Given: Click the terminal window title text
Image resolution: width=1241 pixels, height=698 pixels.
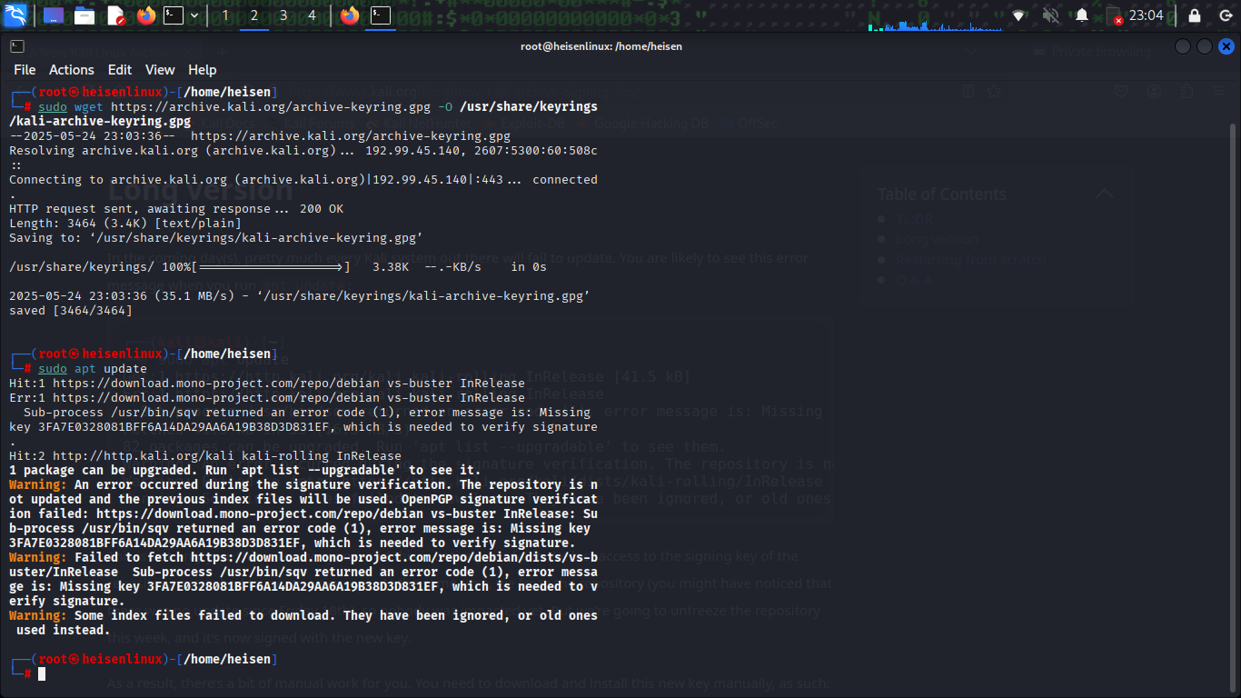Looking at the screenshot, I should [x=601, y=46].
